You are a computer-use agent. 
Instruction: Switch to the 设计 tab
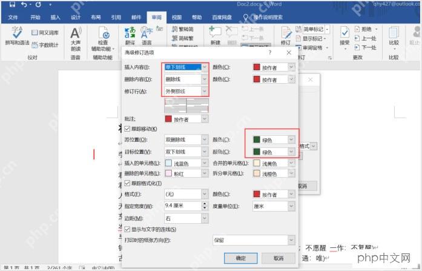tap(76, 17)
